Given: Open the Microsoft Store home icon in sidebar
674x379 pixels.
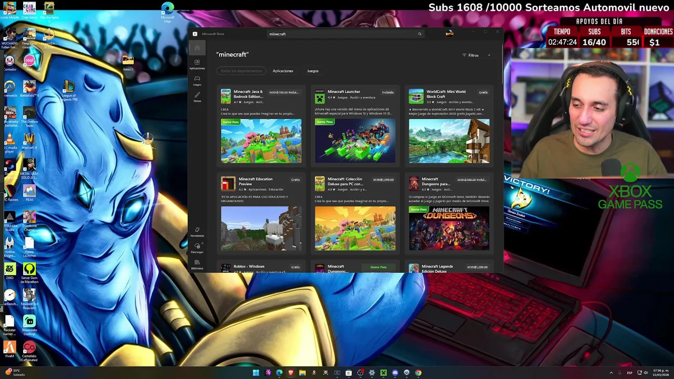Looking at the screenshot, I should 197,48.
